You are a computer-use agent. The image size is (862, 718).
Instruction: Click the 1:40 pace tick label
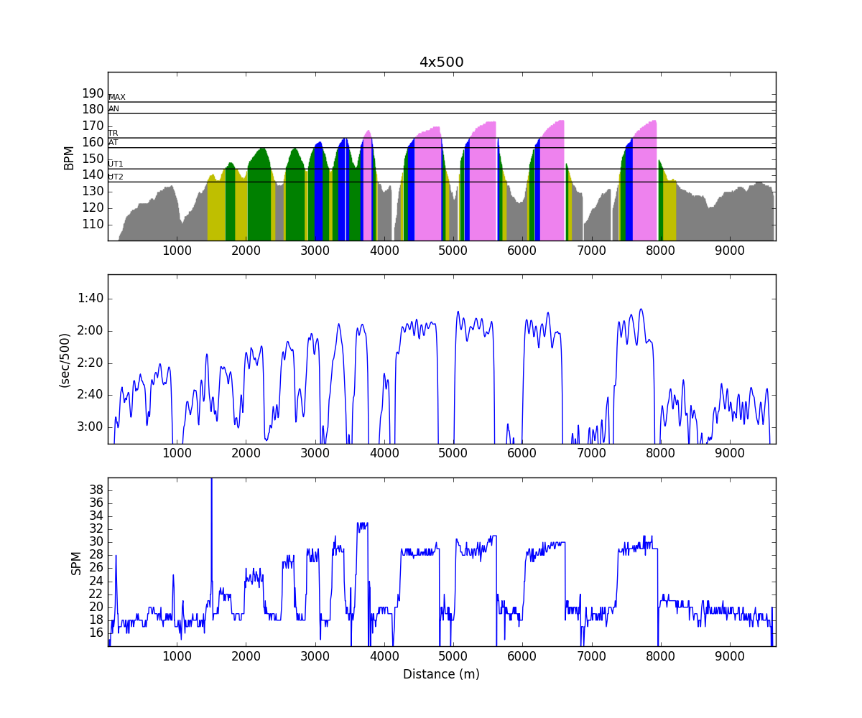[x=91, y=299]
